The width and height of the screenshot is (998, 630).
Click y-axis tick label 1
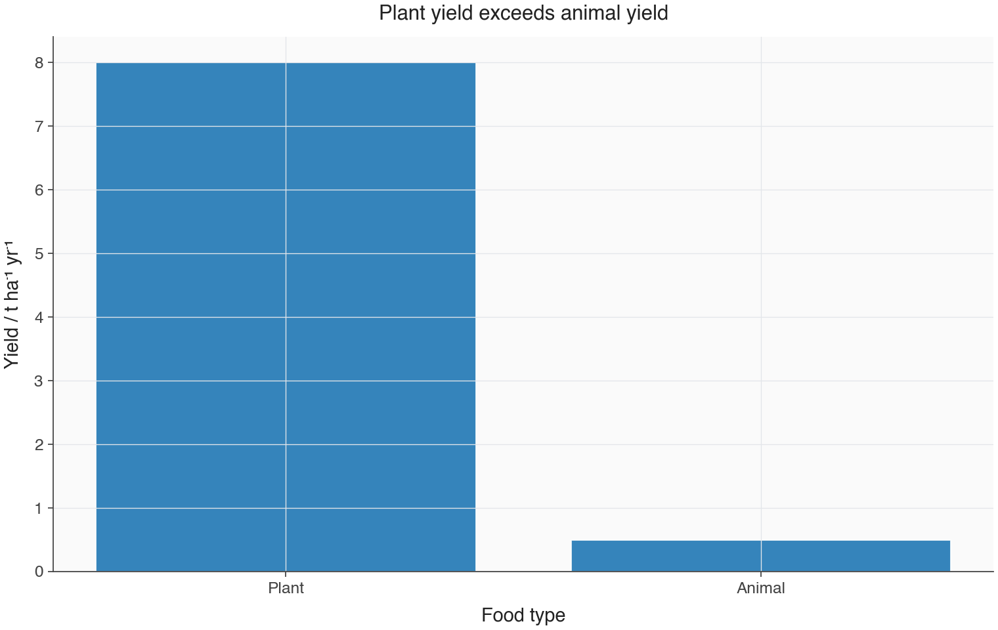39,509
